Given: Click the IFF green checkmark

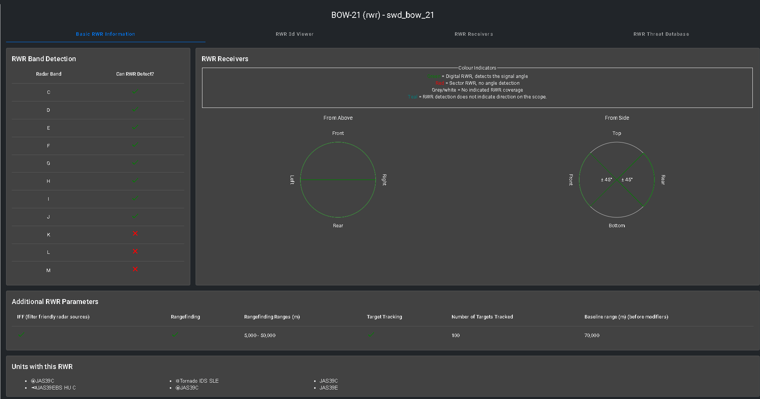Looking at the screenshot, I should tap(22, 335).
